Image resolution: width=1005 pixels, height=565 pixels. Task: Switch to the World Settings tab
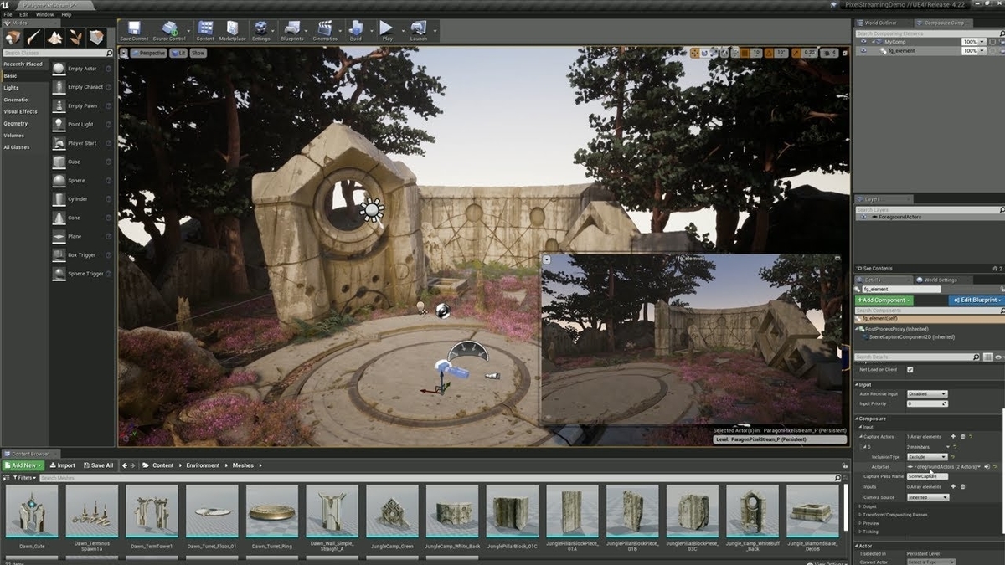click(941, 280)
